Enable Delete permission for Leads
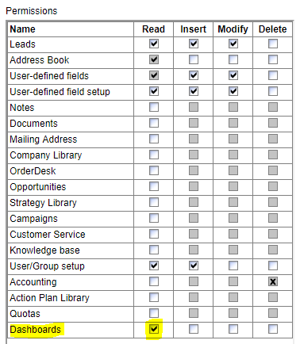Image resolution: width=300 pixels, height=344 pixels. [x=273, y=44]
